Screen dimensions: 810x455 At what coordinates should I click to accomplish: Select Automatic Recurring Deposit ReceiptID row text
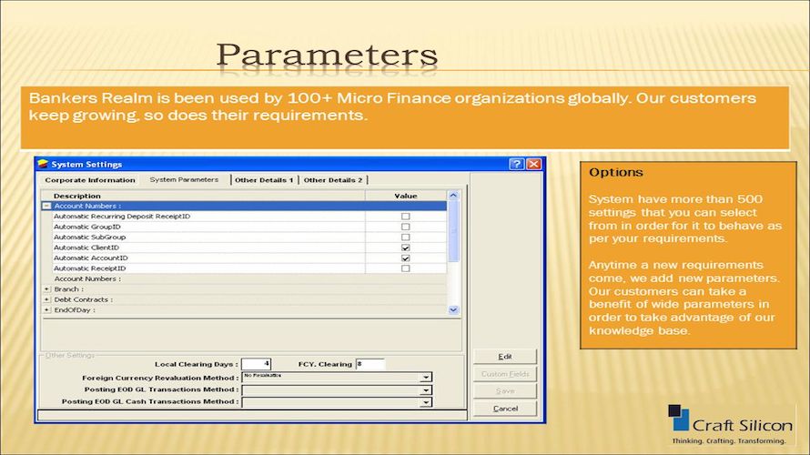coord(122,217)
